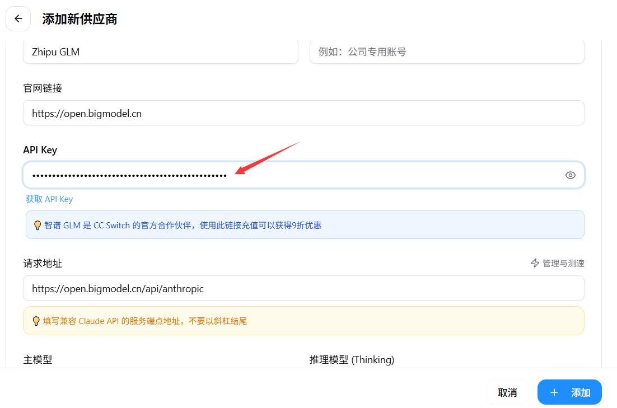Edit the 官网链接 URL field
Viewport: 617px width, 408px height.
303,113
